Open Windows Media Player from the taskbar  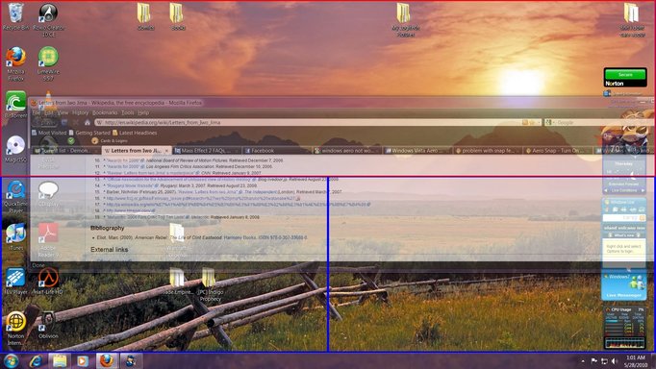[83, 361]
